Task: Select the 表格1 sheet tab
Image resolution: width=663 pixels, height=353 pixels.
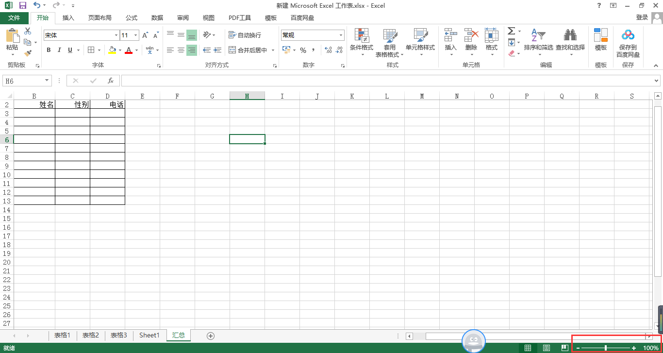Action: click(x=62, y=336)
